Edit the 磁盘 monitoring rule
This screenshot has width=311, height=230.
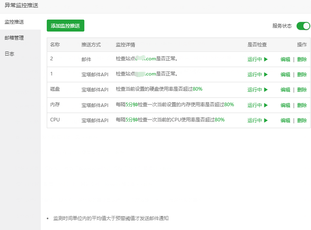point(285,90)
